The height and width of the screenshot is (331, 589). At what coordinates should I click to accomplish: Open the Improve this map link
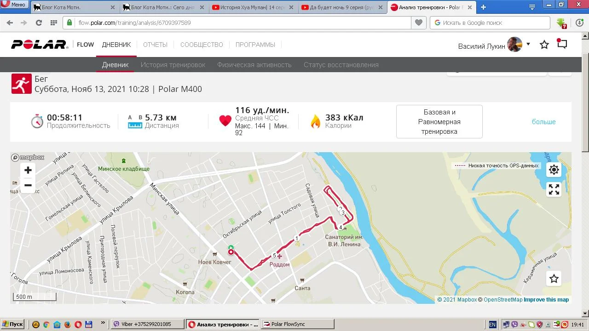(546, 300)
